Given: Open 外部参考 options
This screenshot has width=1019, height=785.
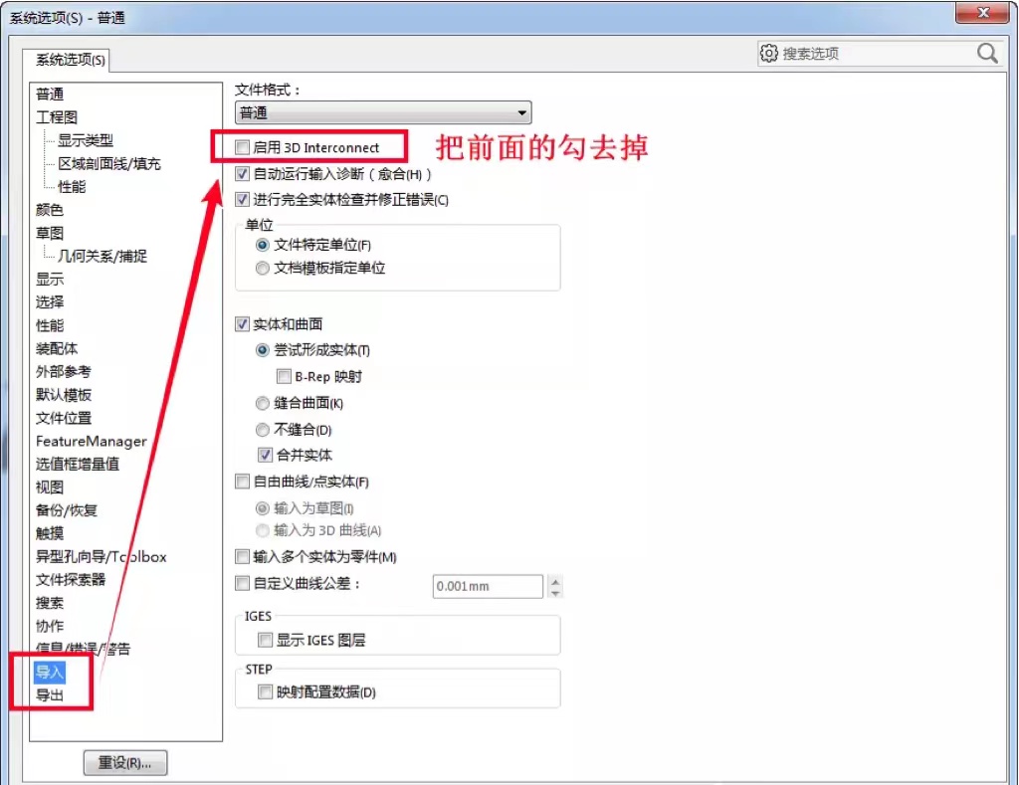Looking at the screenshot, I should pyautogui.click(x=64, y=372).
